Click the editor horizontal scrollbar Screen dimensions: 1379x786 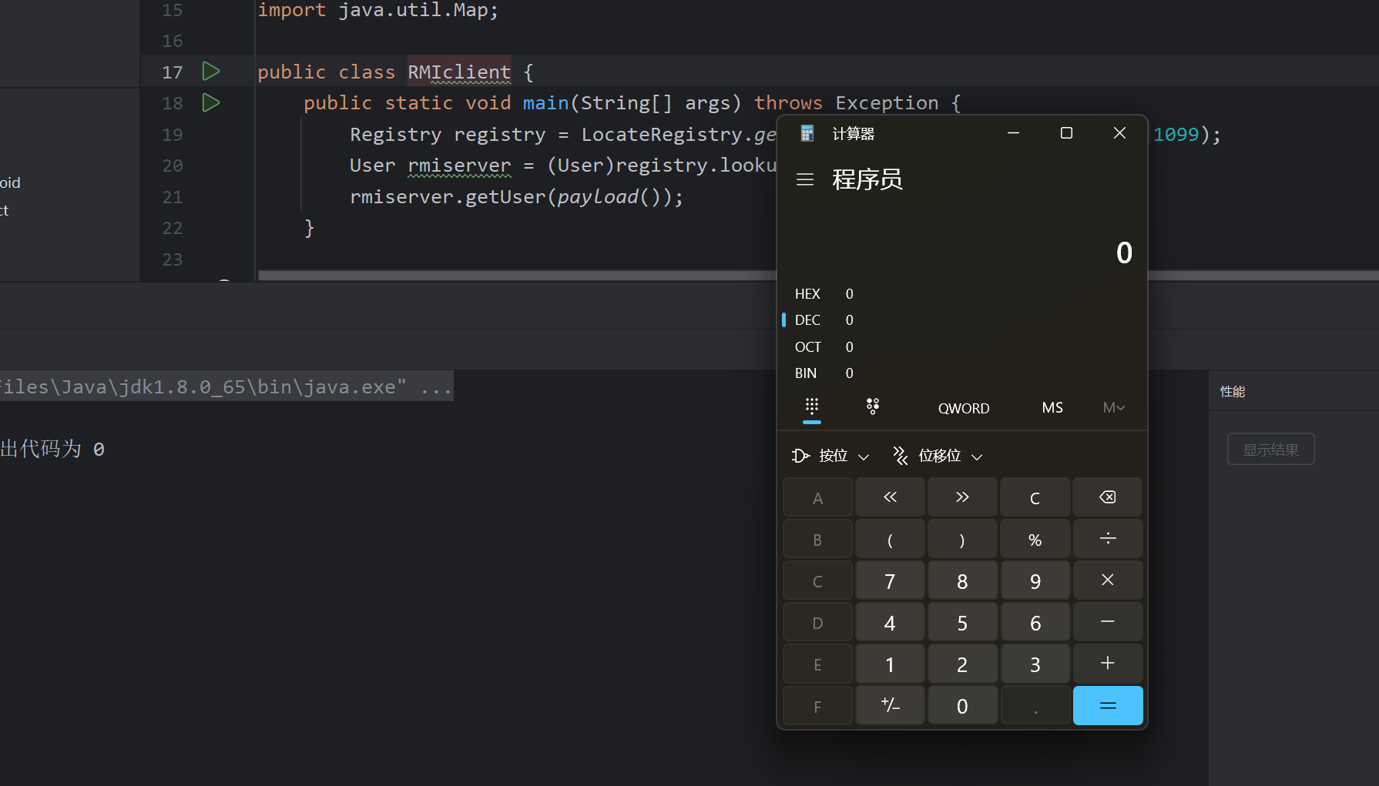(x=516, y=275)
